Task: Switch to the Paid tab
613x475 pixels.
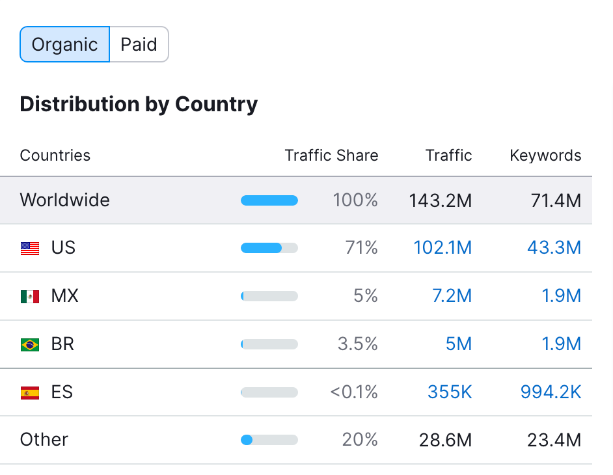Action: coord(139,44)
